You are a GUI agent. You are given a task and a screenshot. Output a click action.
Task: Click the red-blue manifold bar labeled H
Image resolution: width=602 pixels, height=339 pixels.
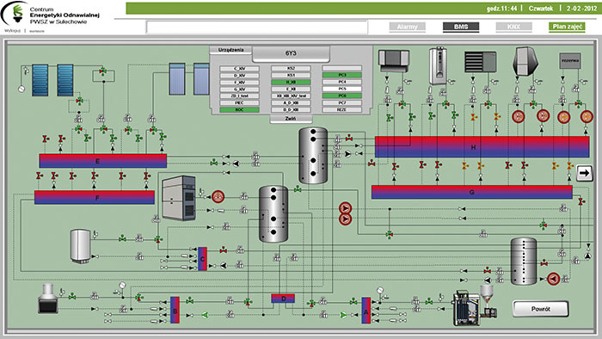click(482, 147)
